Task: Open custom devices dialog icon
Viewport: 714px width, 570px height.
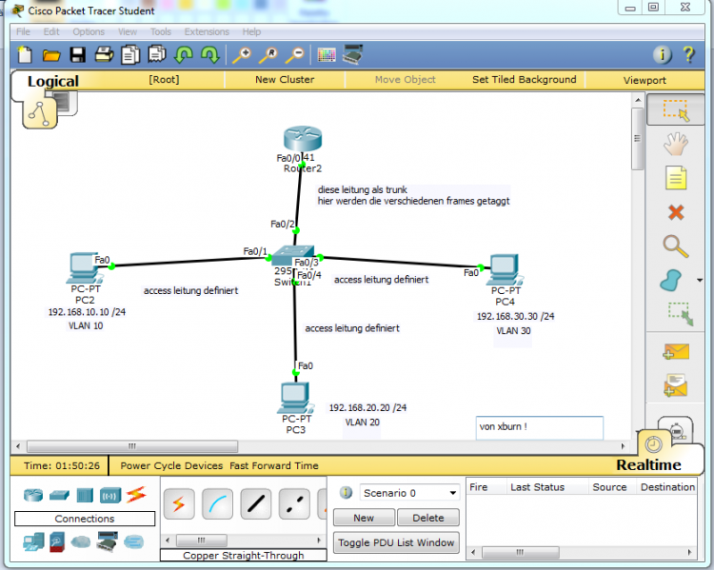Action: [353, 54]
